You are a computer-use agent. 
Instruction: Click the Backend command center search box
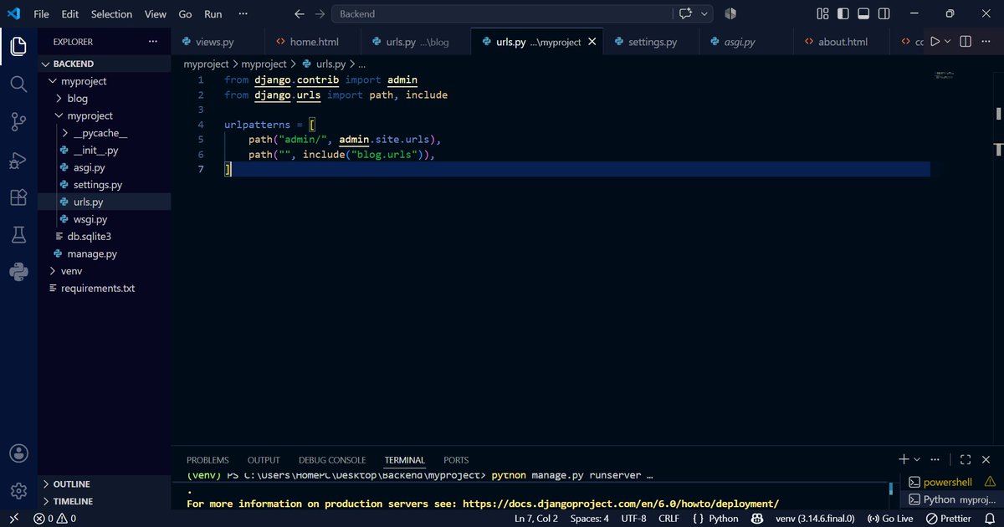tap(503, 14)
